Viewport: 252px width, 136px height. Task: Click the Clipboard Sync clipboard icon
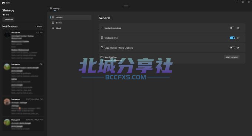(102, 38)
